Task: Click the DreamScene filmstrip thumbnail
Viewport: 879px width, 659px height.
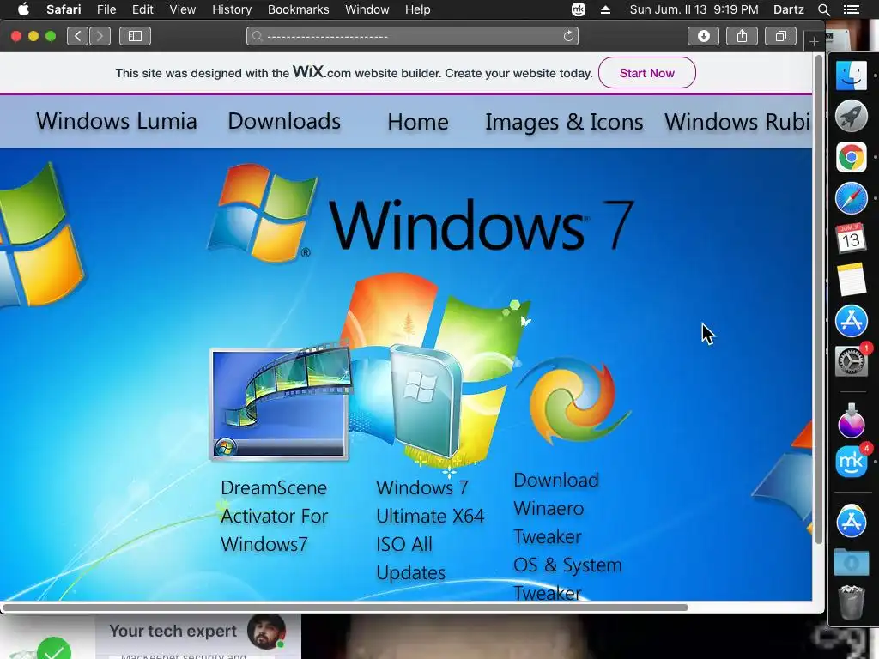Action: coord(281,402)
